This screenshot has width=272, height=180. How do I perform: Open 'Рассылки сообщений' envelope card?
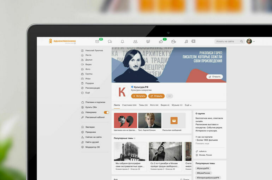pos(174,122)
